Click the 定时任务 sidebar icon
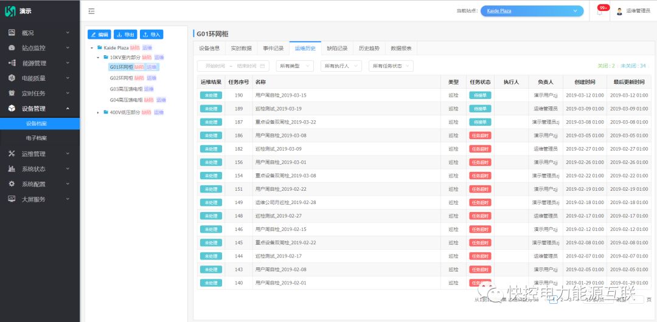 tap(12, 93)
